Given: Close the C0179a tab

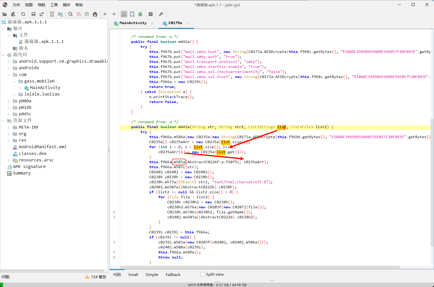Looking at the screenshot, I should pyautogui.click(x=188, y=23).
